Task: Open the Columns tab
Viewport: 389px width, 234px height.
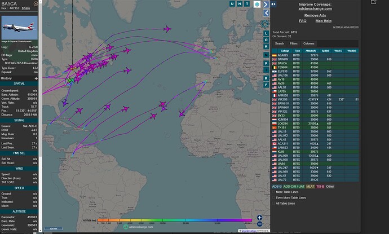Action: click(x=308, y=43)
